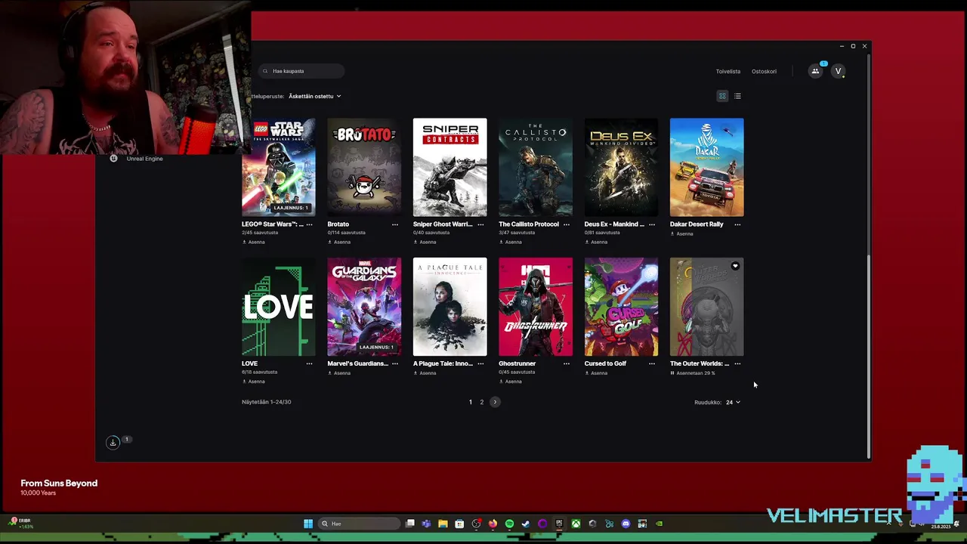Image resolution: width=967 pixels, height=544 pixels.
Task: Open options menu for Marvel's Guardians
Action: click(x=394, y=363)
